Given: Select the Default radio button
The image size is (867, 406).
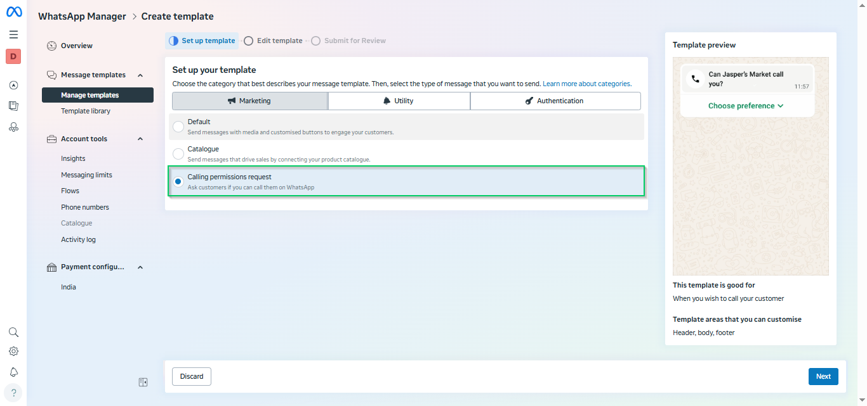Looking at the screenshot, I should [178, 127].
